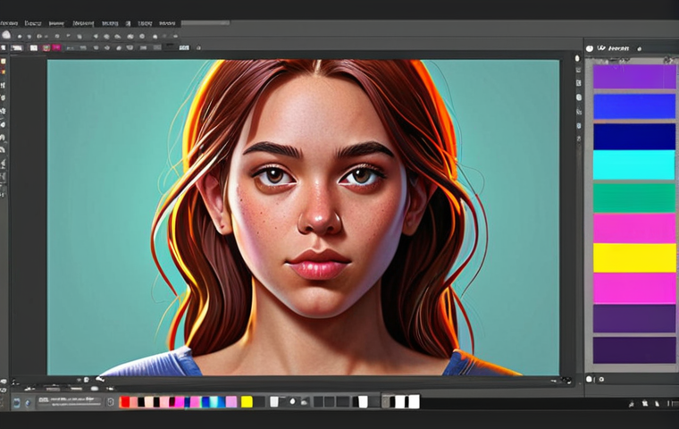
Task: Click the magenta square icon in options bar
Action: 56,47
